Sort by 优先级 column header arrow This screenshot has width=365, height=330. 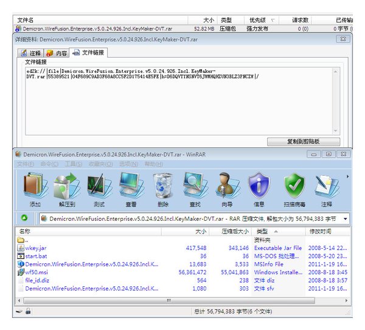273,21
